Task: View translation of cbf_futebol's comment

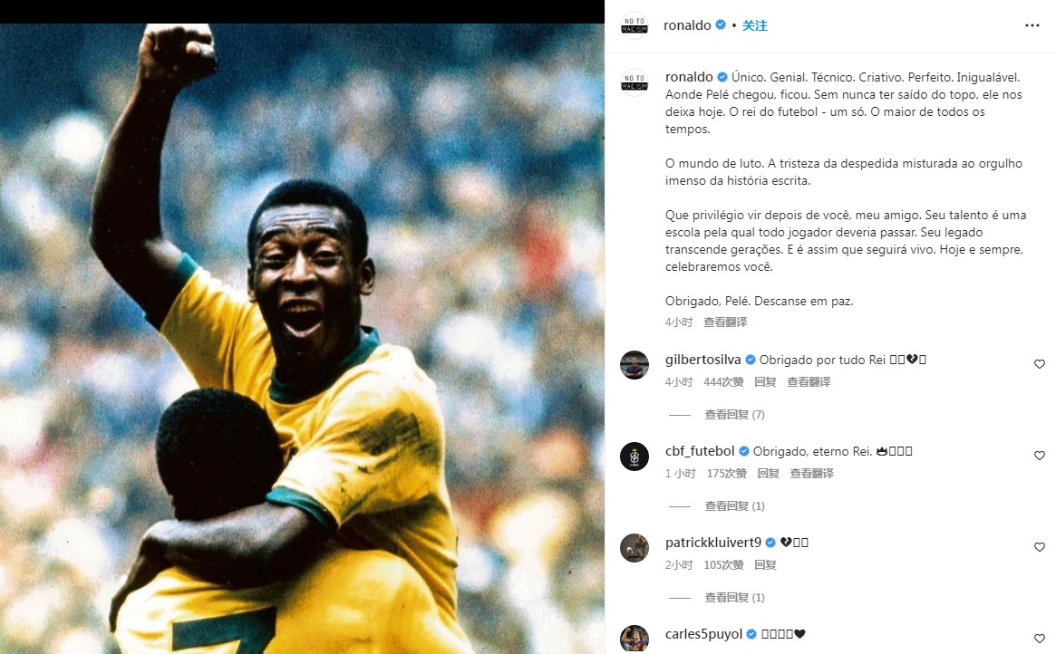Action: click(811, 474)
